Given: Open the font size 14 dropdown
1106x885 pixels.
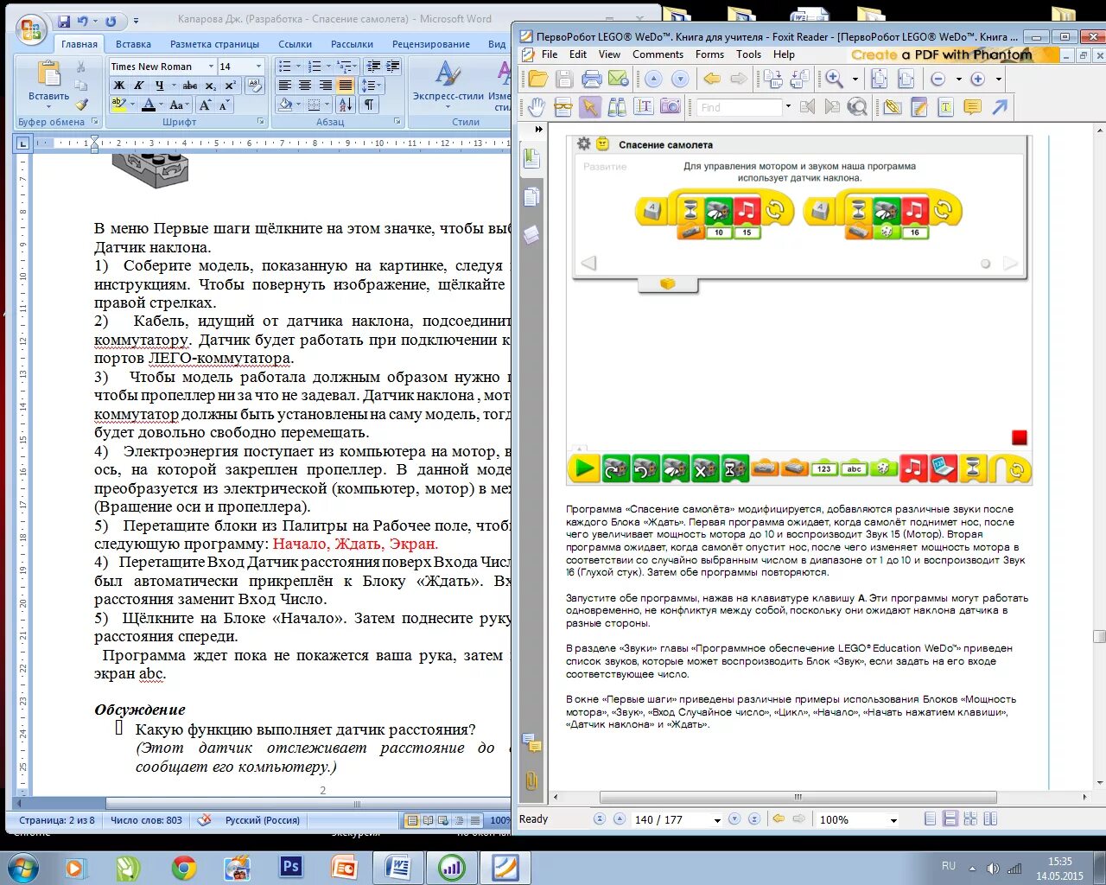Looking at the screenshot, I should [x=258, y=67].
